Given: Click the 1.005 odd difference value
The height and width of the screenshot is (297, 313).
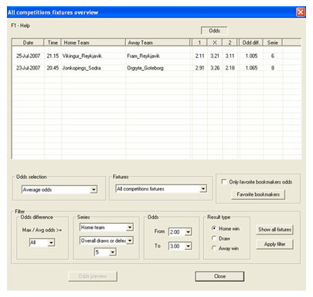Looking at the screenshot, I should click(x=251, y=56).
